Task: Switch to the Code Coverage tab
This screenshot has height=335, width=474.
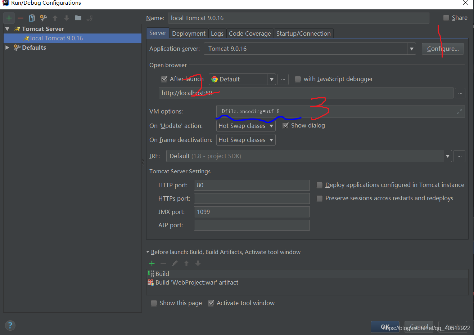Action: point(250,33)
